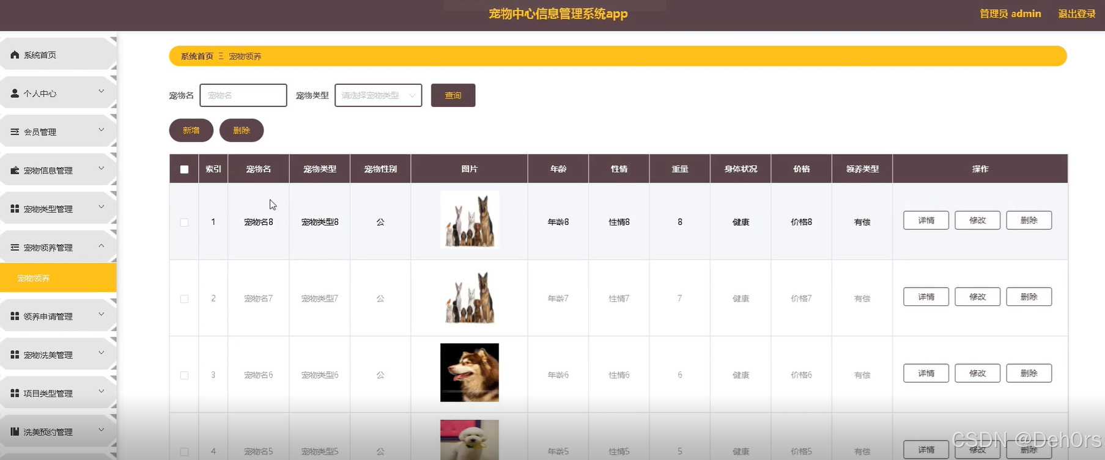
Task: Expand the 会员管理 menu chevron
Action: pyautogui.click(x=102, y=130)
